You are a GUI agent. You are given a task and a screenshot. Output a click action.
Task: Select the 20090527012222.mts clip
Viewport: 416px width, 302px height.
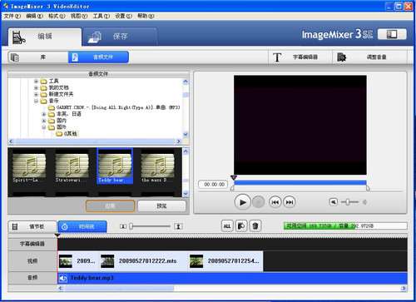(143, 261)
